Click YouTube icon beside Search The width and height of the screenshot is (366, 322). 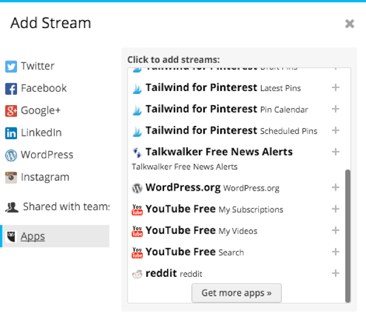(137, 253)
